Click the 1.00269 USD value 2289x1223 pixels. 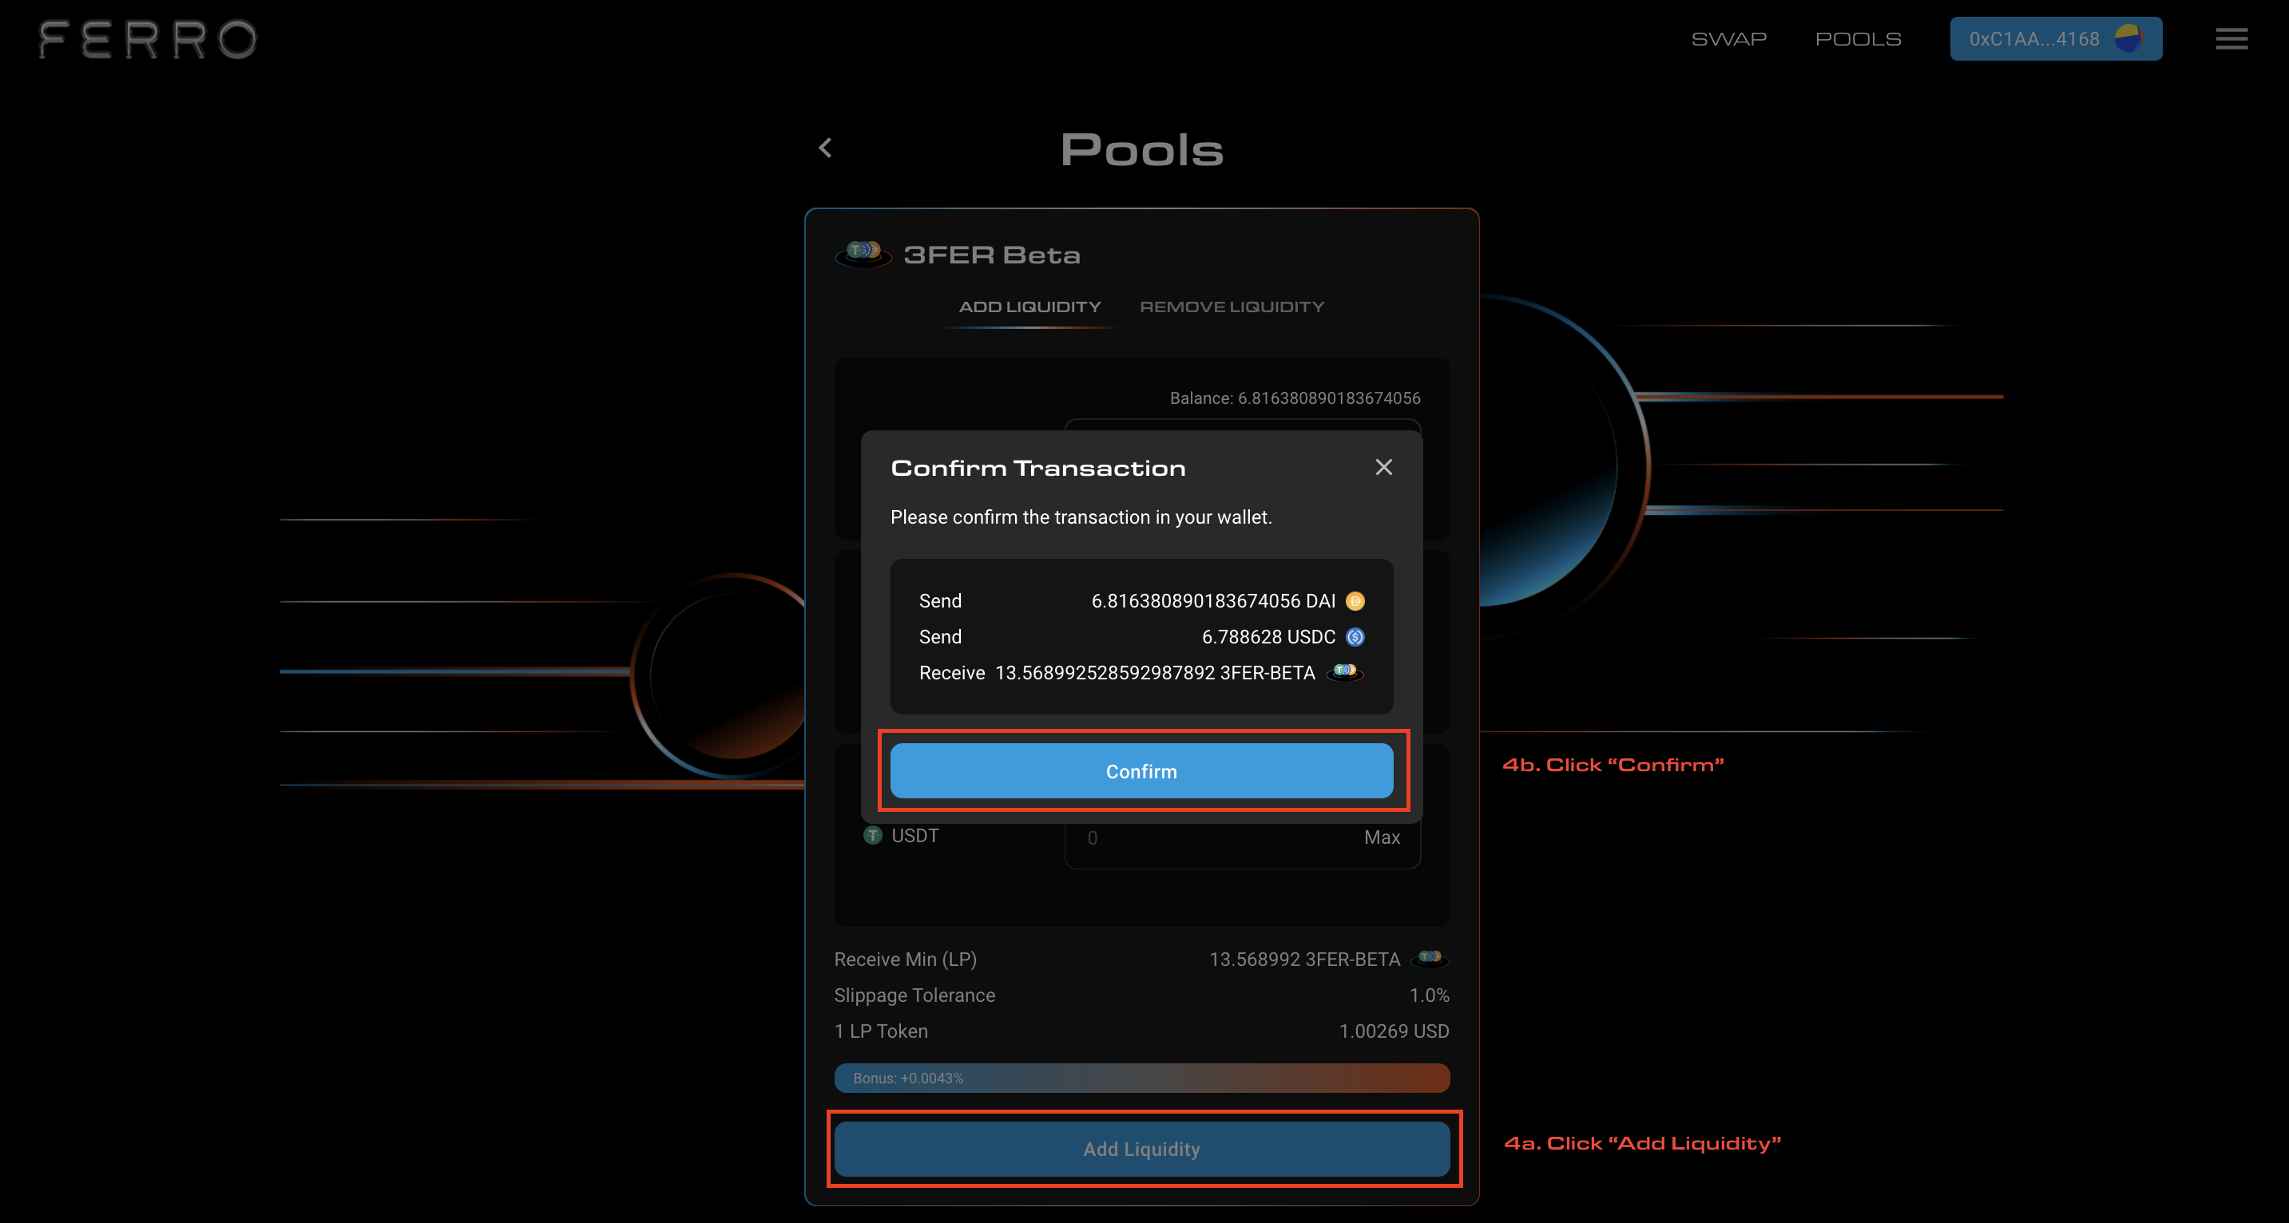point(1394,1031)
